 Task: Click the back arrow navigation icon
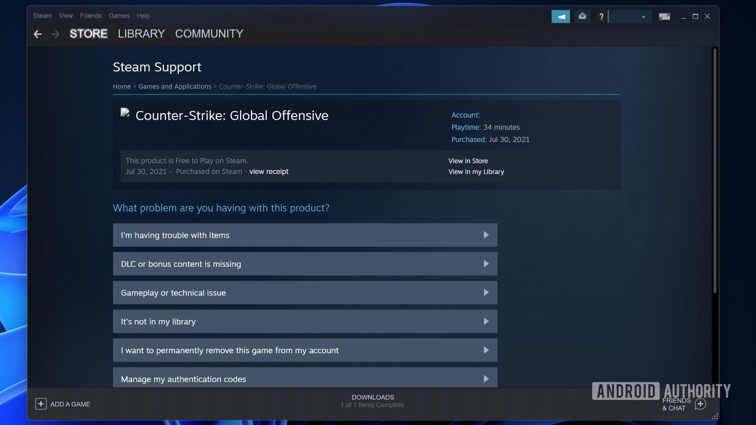38,34
